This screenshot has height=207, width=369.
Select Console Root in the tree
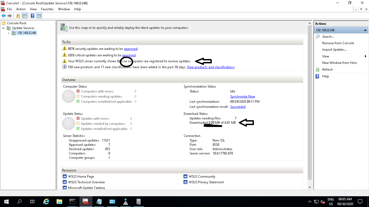(x=16, y=23)
